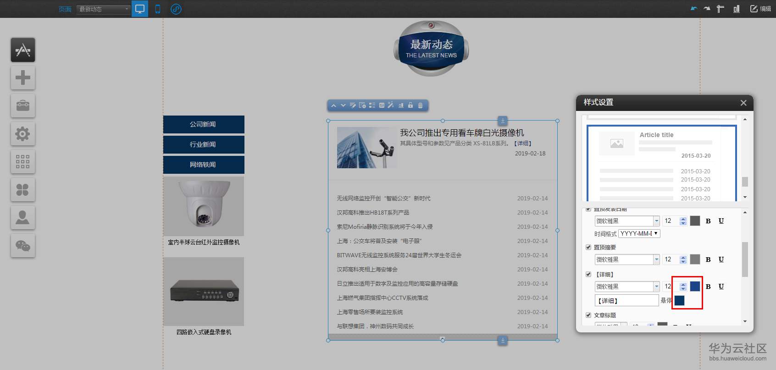The image size is (776, 370).
Task: Open article 上海零售场所要装监控系统
Action: pyautogui.click(x=370, y=312)
